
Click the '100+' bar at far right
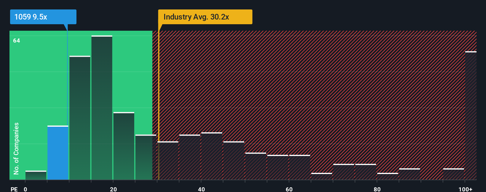pos(471,115)
